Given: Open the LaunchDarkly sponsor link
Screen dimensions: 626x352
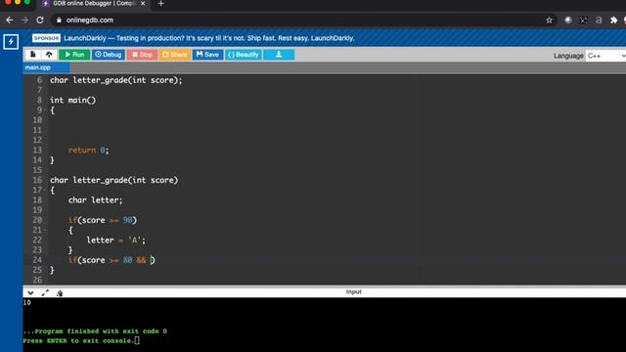Looking at the screenshot, I should pos(208,38).
